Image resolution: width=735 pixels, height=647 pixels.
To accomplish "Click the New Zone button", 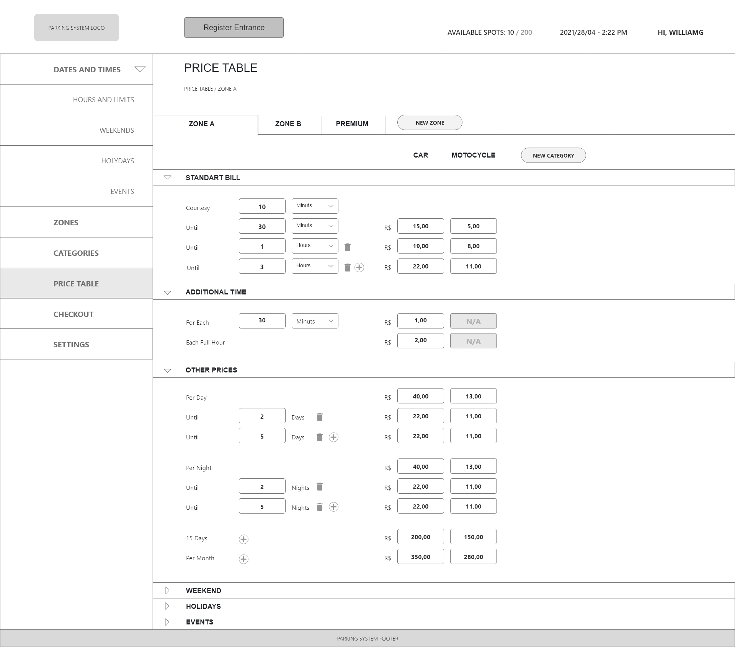I will coord(430,122).
